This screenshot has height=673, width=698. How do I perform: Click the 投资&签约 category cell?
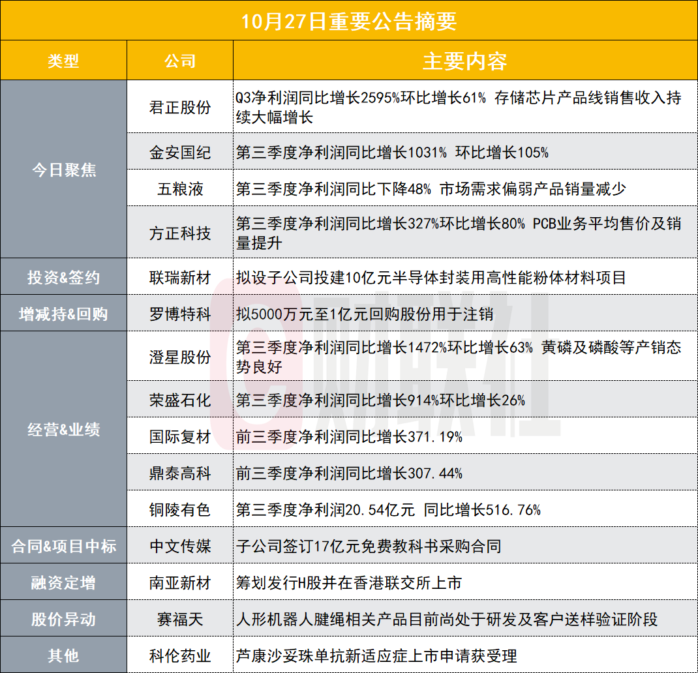pos(64,277)
